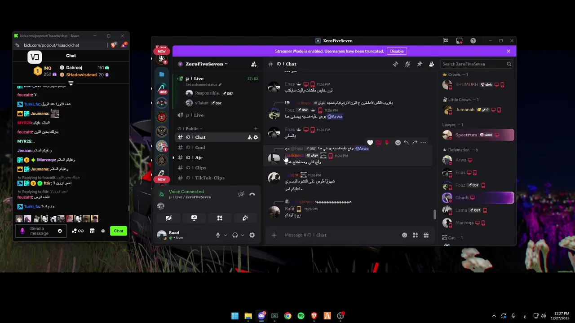Viewport: 575px width, 323px height.
Task: Switch to the Clips text channel
Action: (x=218, y=168)
